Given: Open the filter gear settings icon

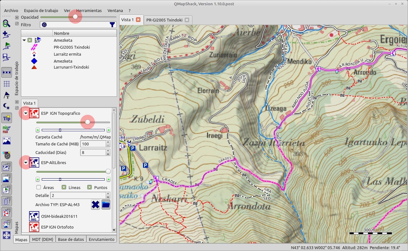Looking at the screenshot, I should (44, 25).
